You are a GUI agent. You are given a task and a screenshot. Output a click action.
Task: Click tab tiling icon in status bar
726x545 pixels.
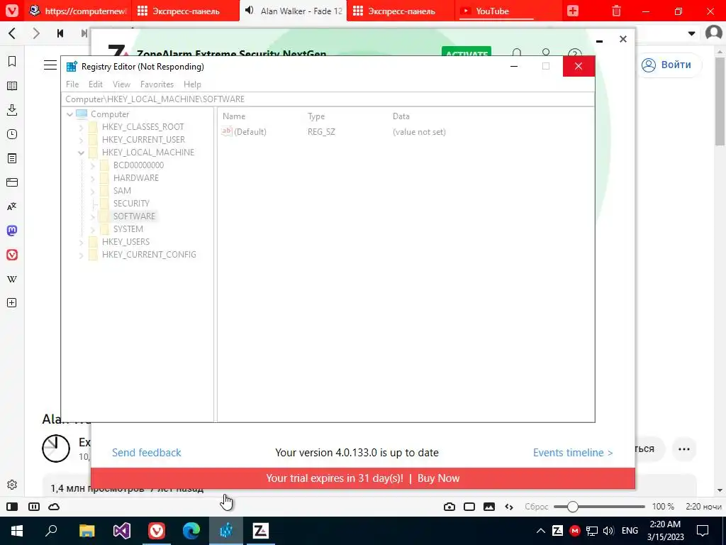[34, 507]
